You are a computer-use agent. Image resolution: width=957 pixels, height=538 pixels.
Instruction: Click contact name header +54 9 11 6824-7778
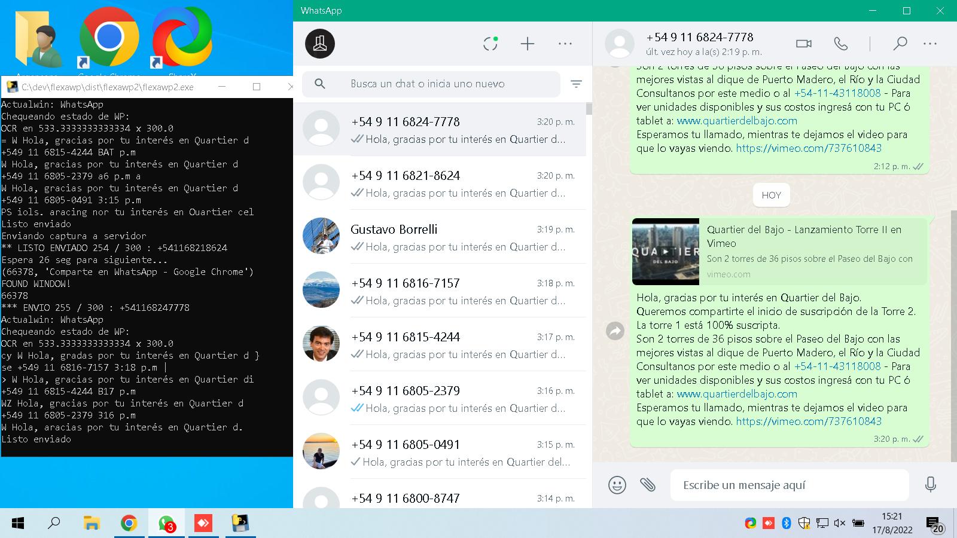pyautogui.click(x=700, y=37)
